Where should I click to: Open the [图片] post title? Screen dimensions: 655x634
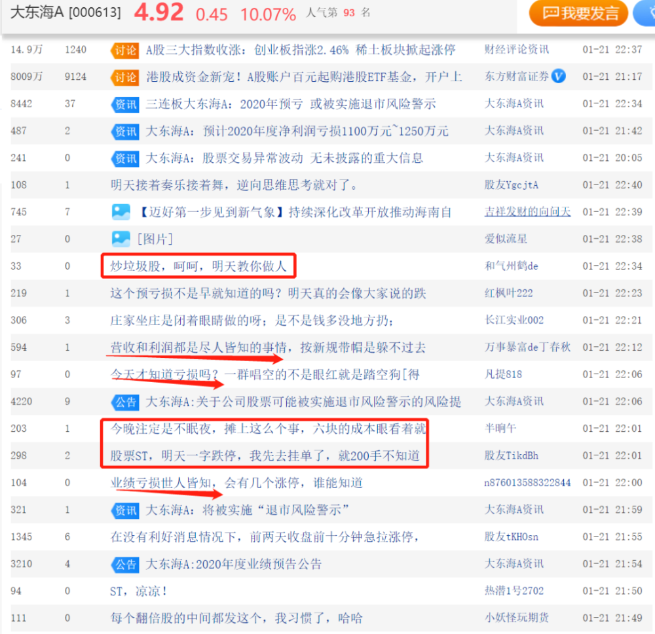[x=155, y=239]
